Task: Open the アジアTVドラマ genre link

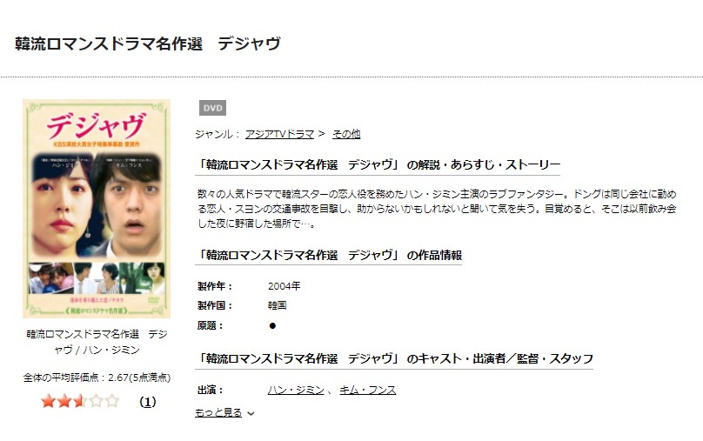Action: [279, 134]
